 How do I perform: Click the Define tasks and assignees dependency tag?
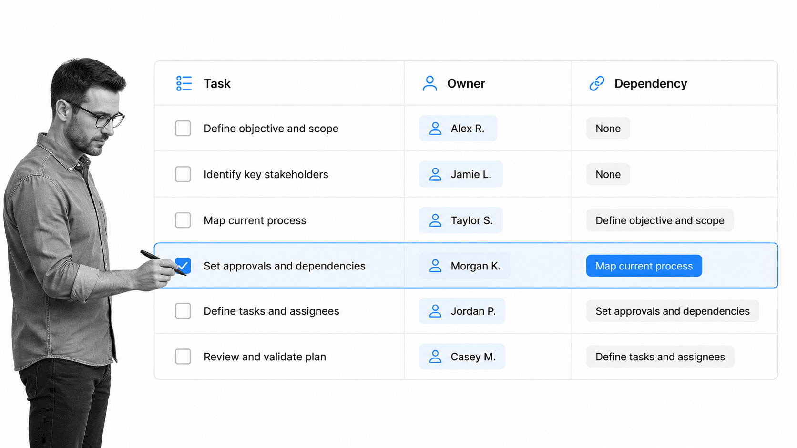click(660, 357)
